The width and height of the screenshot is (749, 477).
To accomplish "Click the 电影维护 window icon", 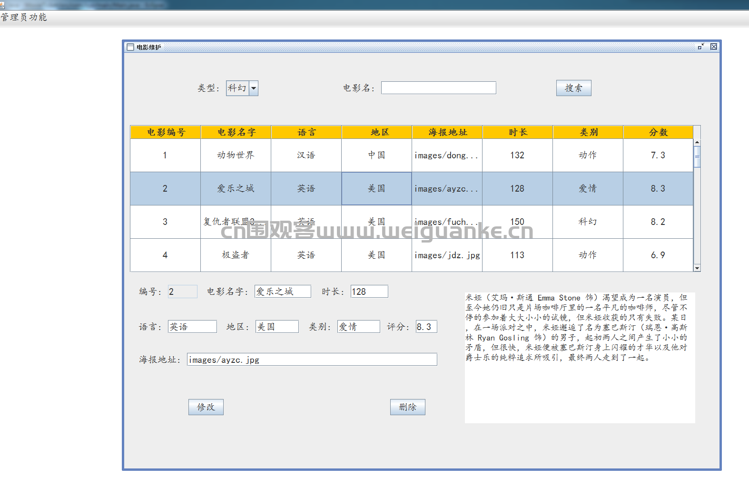I will coord(130,47).
